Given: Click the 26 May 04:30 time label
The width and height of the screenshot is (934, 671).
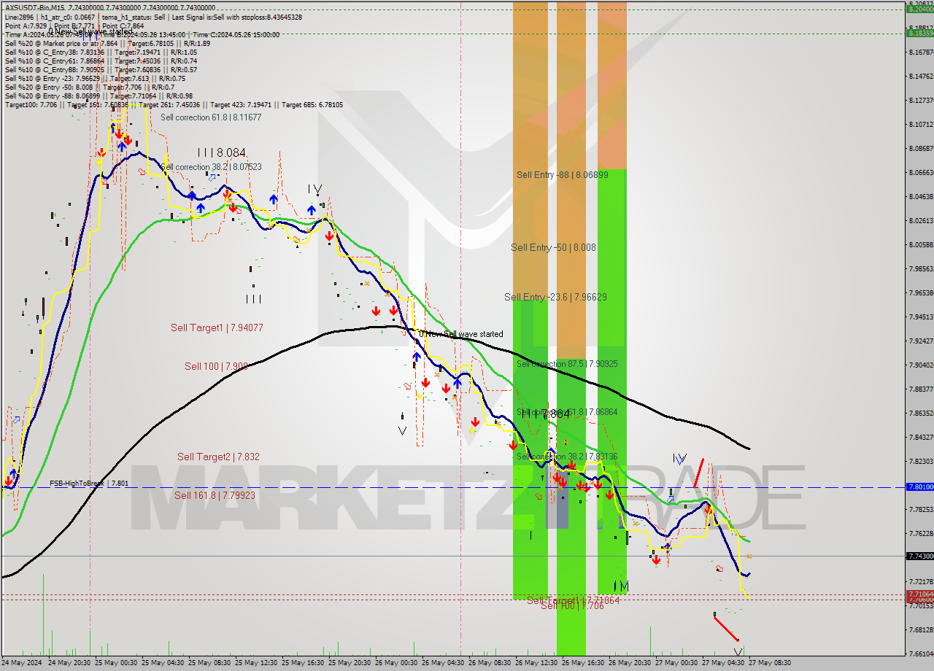Looking at the screenshot, I should pos(444,664).
